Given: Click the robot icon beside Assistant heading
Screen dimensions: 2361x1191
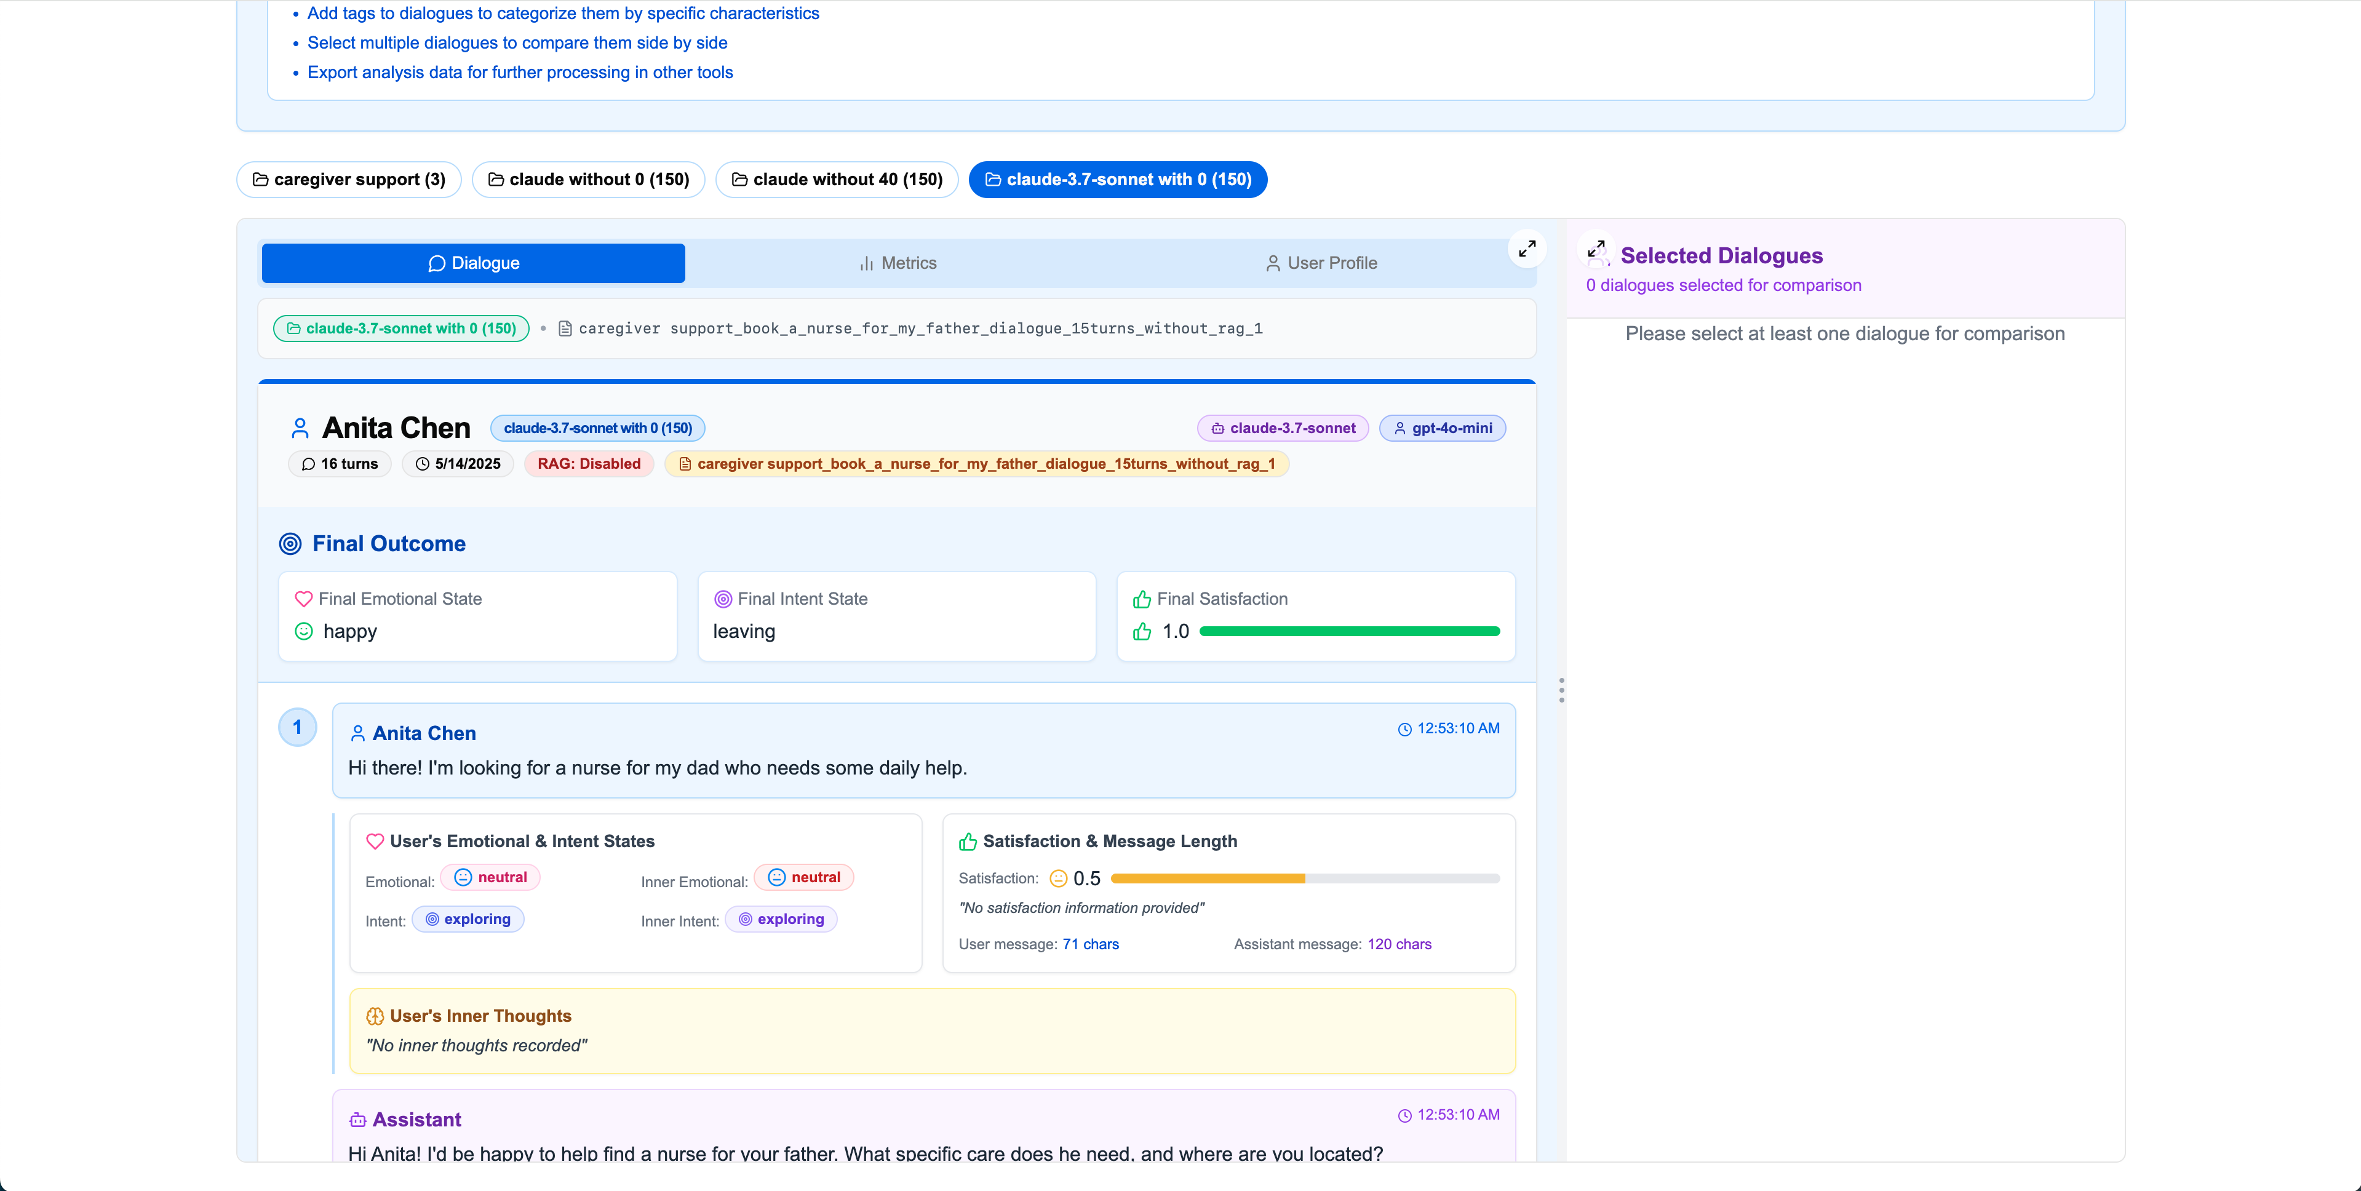Looking at the screenshot, I should click(x=357, y=1120).
